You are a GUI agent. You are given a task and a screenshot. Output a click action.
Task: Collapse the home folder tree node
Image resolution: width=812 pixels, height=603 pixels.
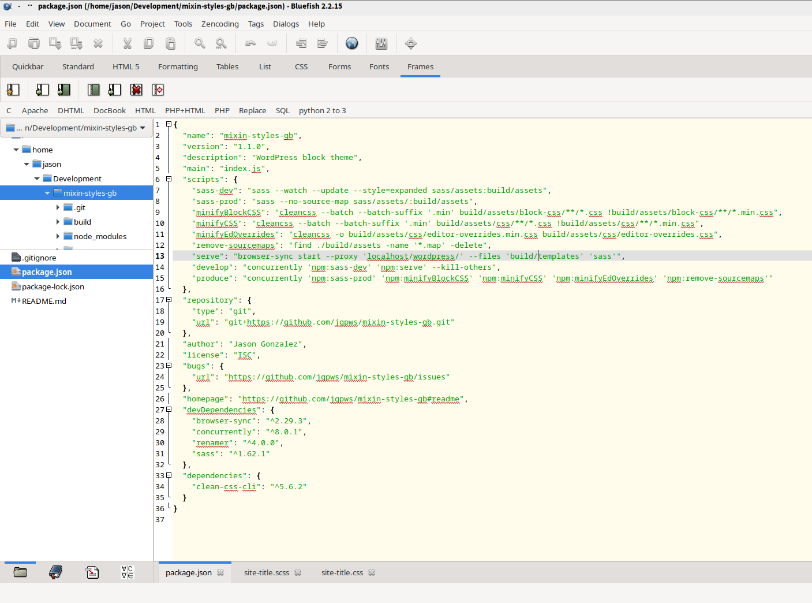click(16, 150)
